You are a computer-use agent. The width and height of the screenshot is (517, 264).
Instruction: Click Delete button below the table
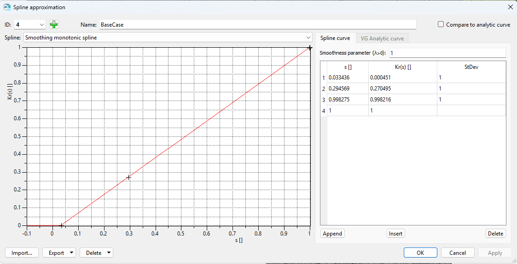(x=495, y=233)
